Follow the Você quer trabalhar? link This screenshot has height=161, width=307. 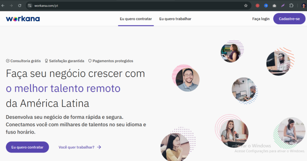(76, 147)
